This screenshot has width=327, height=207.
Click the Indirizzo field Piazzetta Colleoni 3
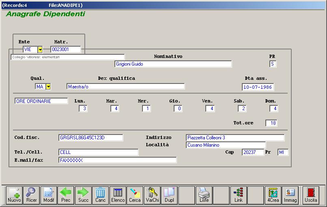click(x=235, y=138)
